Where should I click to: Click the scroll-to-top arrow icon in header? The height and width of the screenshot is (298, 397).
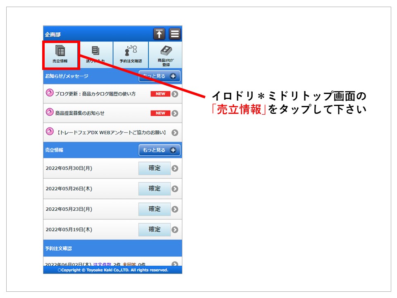[x=159, y=34]
